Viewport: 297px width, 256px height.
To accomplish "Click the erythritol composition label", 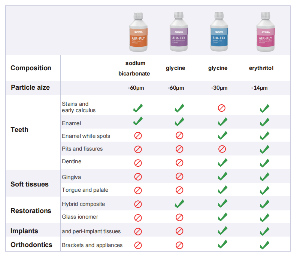I will point(261,68).
